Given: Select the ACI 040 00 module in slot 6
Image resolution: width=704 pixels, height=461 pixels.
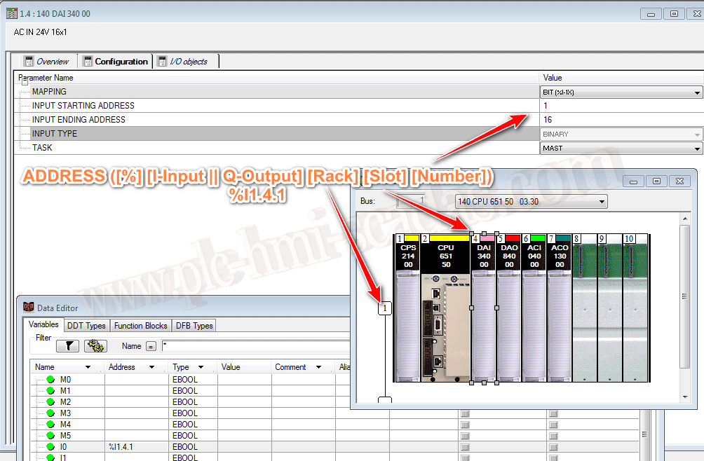Looking at the screenshot, I should (x=534, y=315).
